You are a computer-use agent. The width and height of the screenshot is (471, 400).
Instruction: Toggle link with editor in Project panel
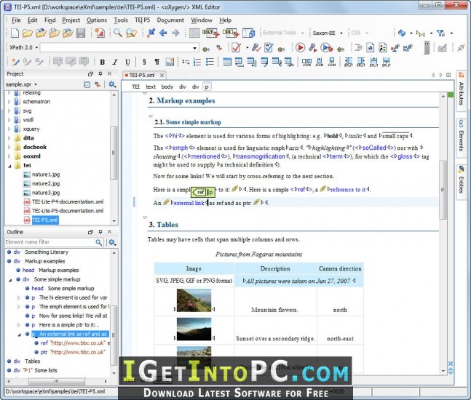(98, 84)
